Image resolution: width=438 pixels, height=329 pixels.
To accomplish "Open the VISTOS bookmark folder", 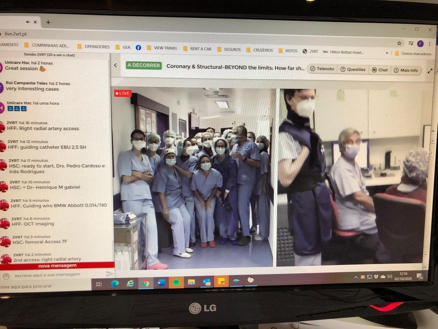I will click(288, 51).
